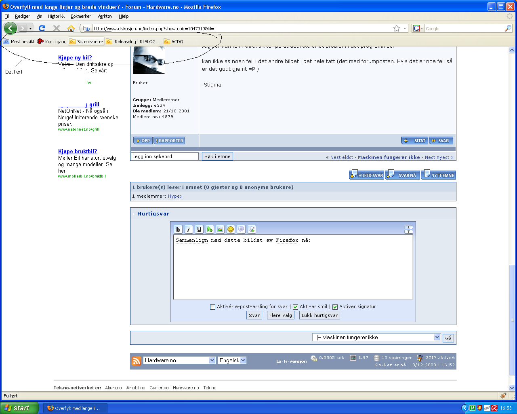
Task: Open the Lo-Fi-versjon link
Action: click(x=291, y=361)
